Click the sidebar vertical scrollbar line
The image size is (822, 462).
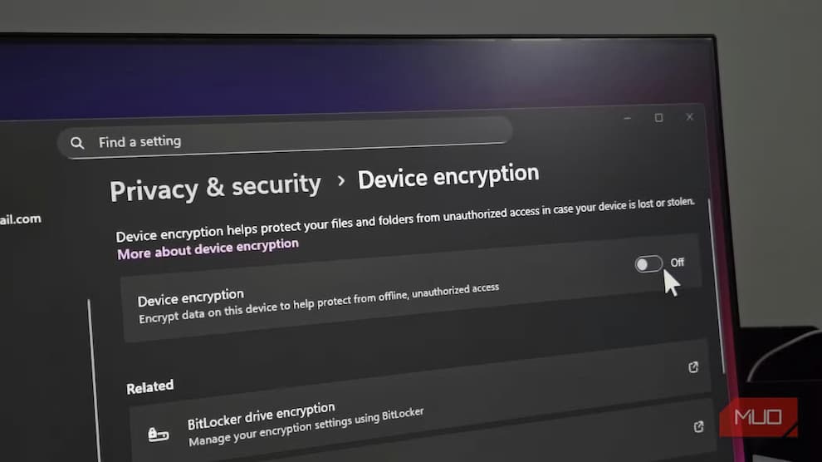click(93, 381)
